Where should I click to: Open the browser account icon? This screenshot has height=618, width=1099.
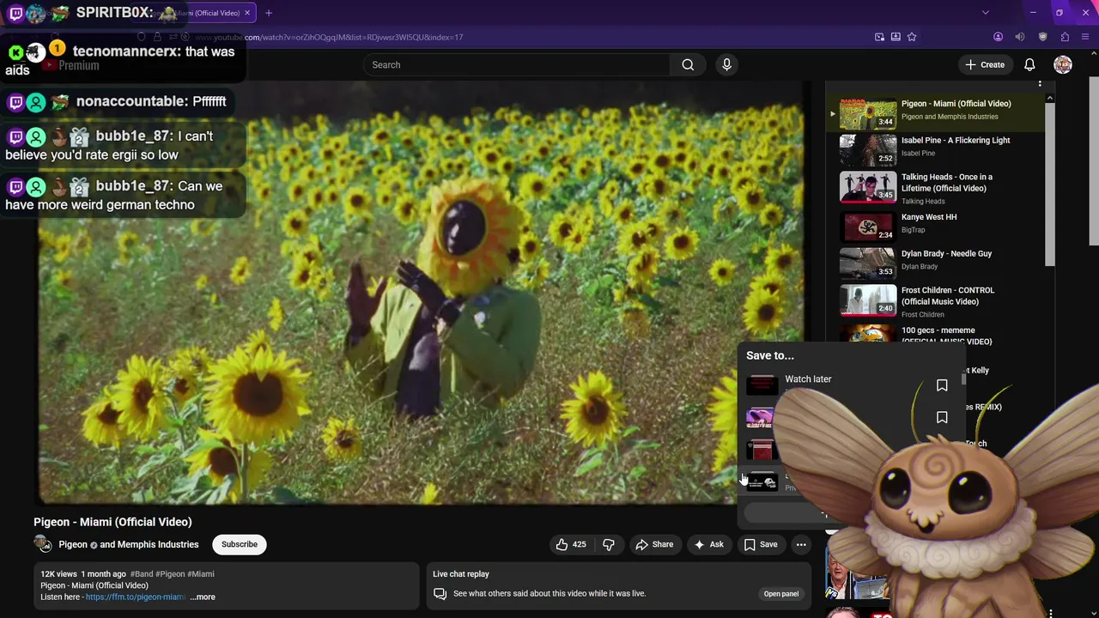(998, 37)
